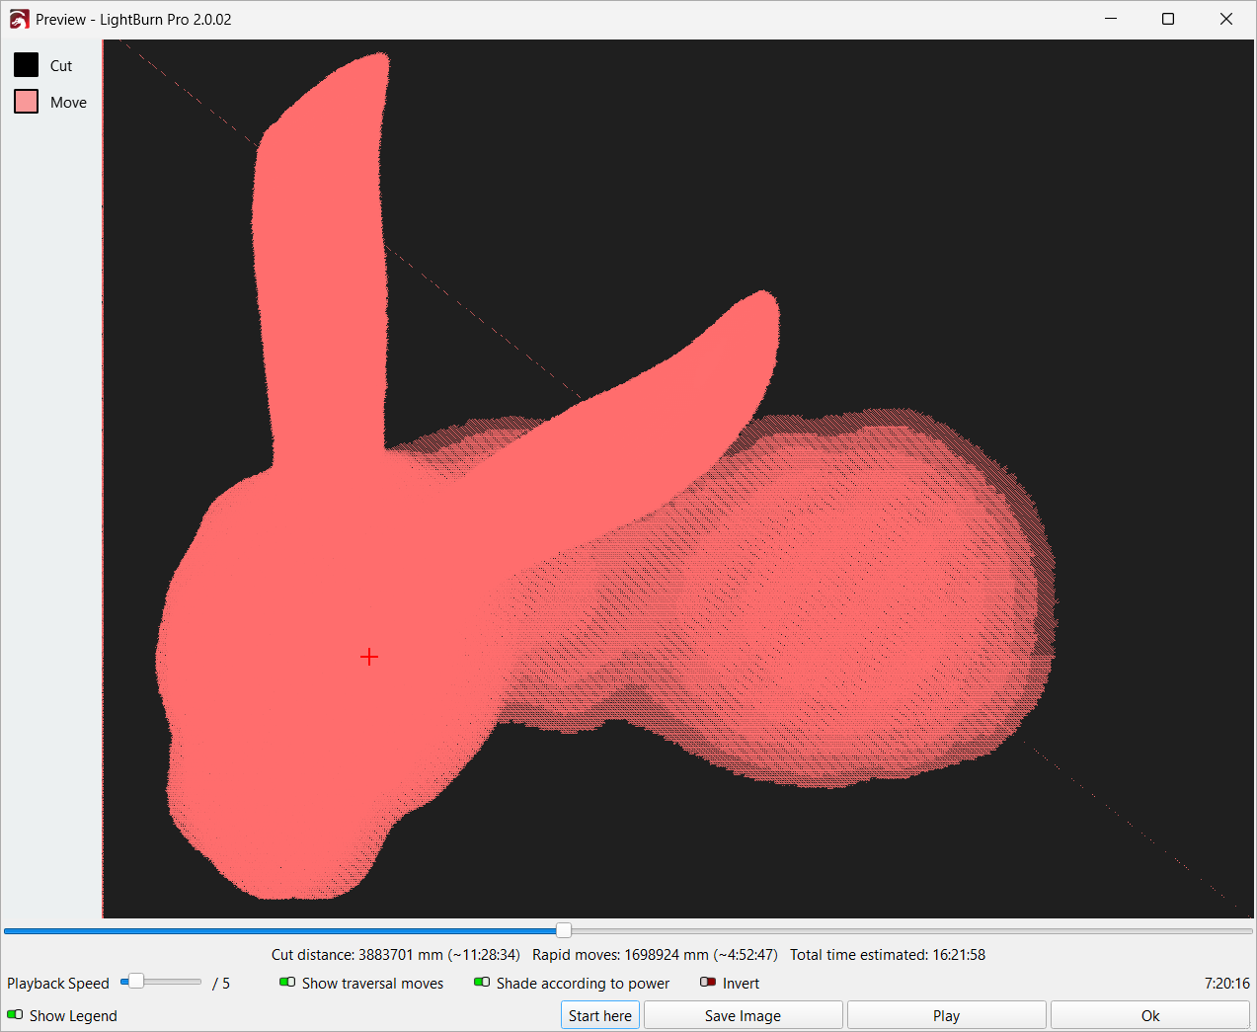The image size is (1257, 1032).
Task: Disable Shade according to power
Action: click(x=482, y=983)
